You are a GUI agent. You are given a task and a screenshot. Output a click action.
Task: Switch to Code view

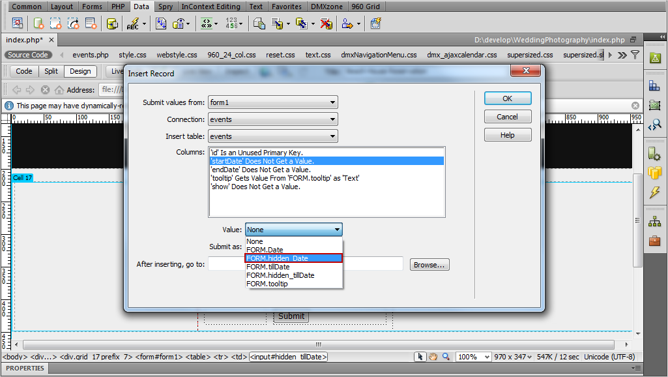[x=24, y=71]
